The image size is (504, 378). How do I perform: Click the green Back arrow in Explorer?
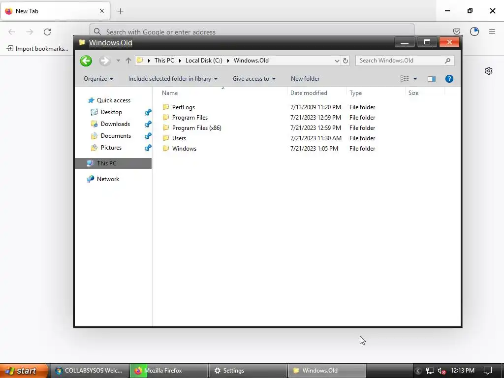coord(86,61)
